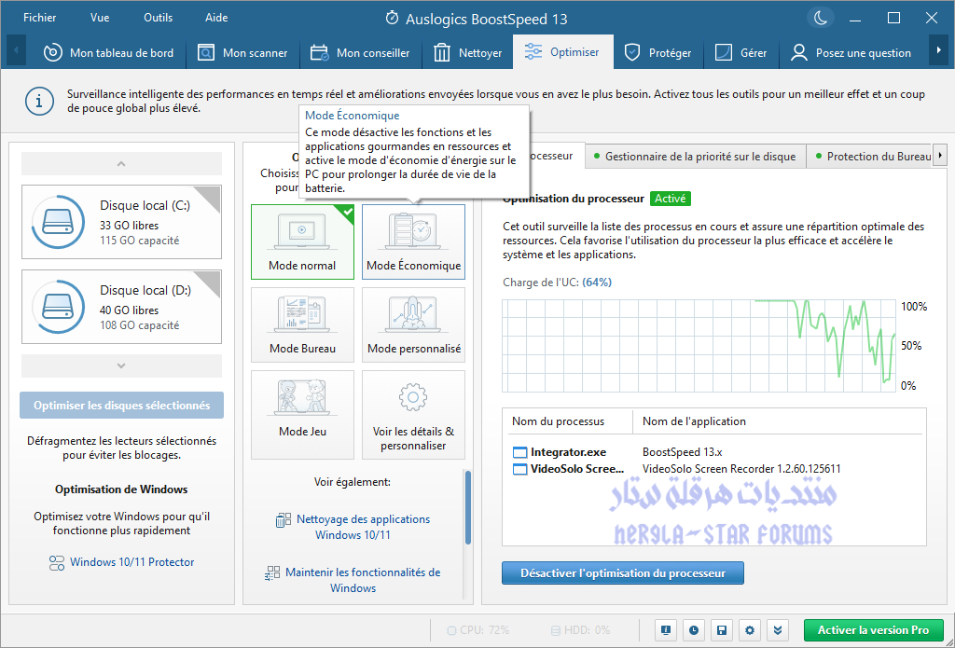This screenshot has width=955, height=648.
Task: Click the right arrow of the main tab bar
Action: (938, 50)
